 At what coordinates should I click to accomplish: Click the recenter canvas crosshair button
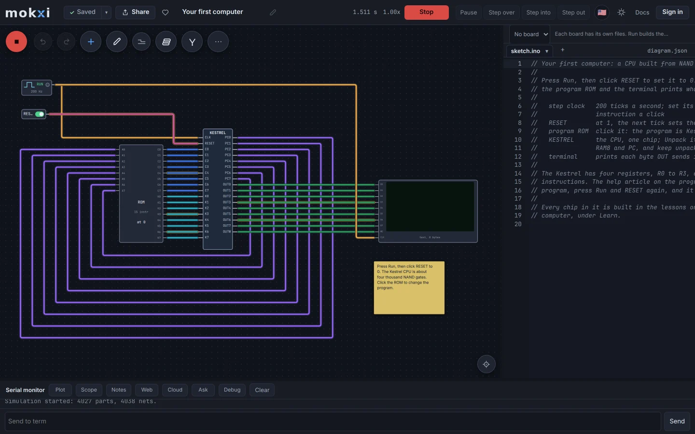(486, 365)
